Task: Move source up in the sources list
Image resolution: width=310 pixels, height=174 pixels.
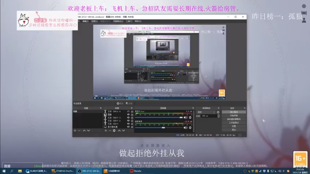Action: pyautogui.click(x=119, y=130)
